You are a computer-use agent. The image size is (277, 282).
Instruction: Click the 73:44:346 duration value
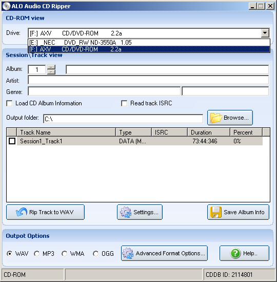[x=205, y=141]
